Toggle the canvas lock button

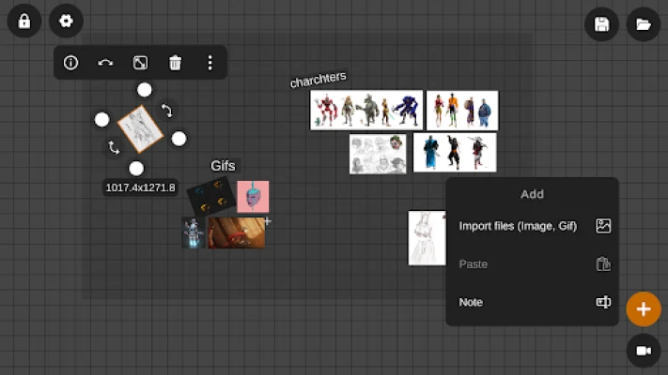(24, 21)
